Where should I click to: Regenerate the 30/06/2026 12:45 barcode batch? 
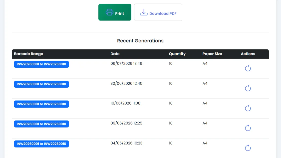(x=248, y=88)
